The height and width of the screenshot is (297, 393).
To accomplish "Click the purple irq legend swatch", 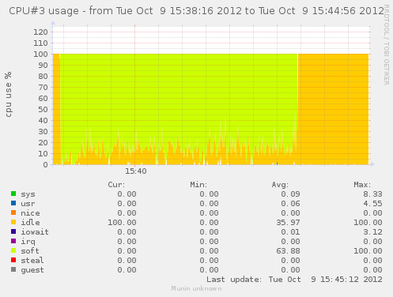I will coord(13,241).
